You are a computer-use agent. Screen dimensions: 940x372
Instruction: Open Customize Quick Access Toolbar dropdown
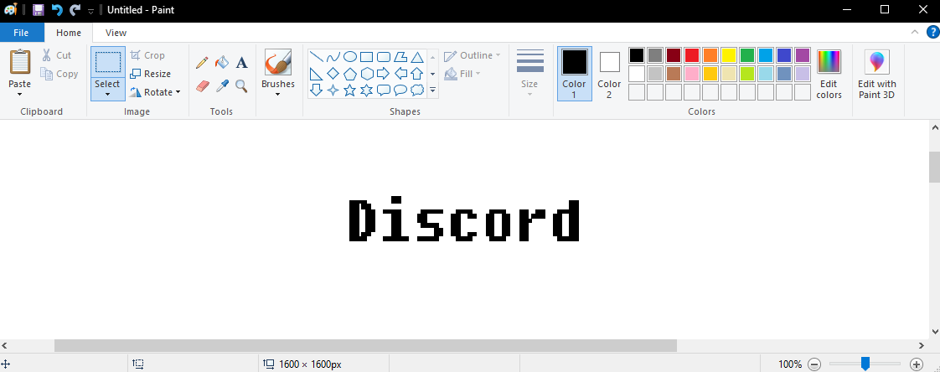coord(90,11)
